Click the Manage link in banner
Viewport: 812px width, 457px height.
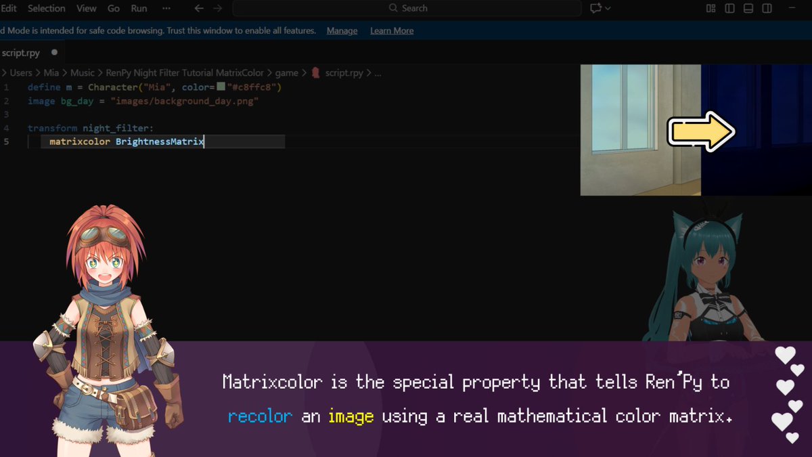click(x=342, y=30)
